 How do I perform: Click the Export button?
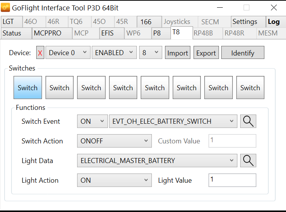[206, 53]
